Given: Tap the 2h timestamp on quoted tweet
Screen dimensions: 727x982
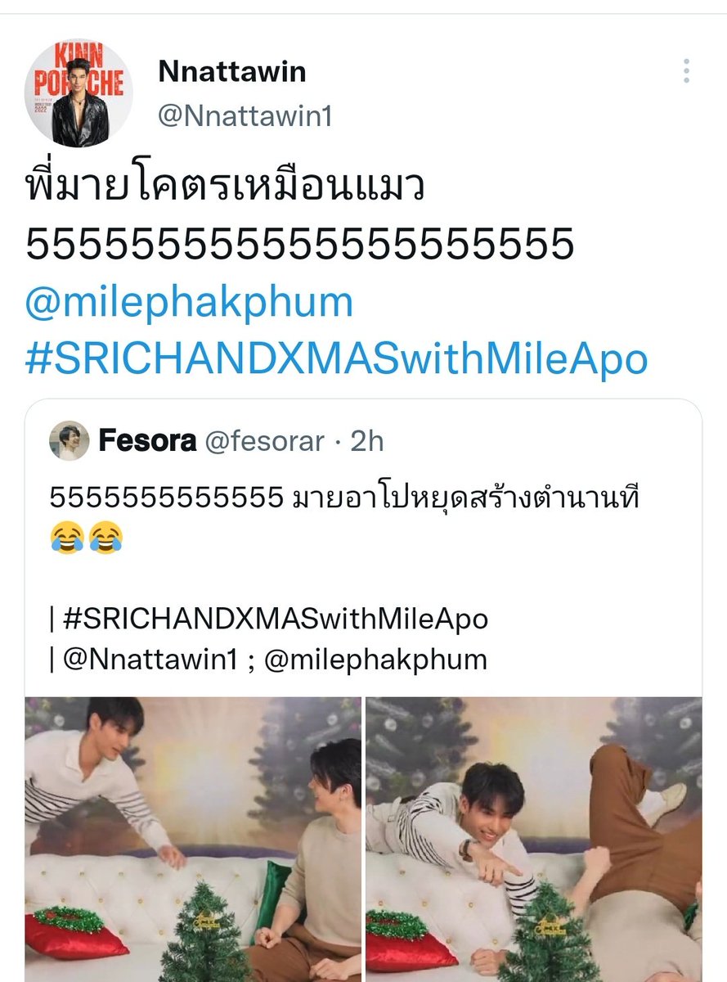Looking at the screenshot, I should coord(366,442).
